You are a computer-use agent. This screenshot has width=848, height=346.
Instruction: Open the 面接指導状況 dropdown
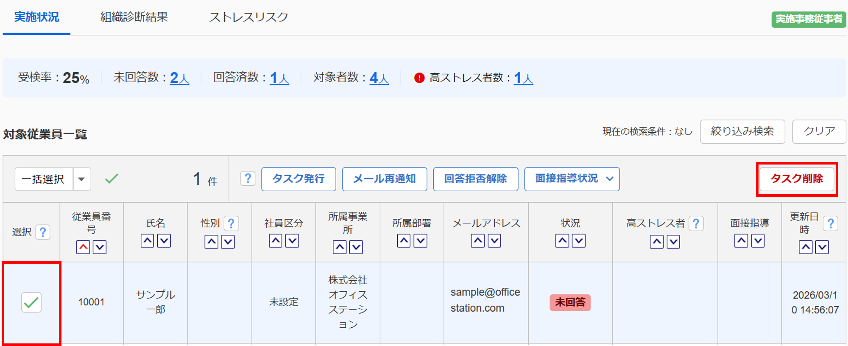pyautogui.click(x=572, y=179)
